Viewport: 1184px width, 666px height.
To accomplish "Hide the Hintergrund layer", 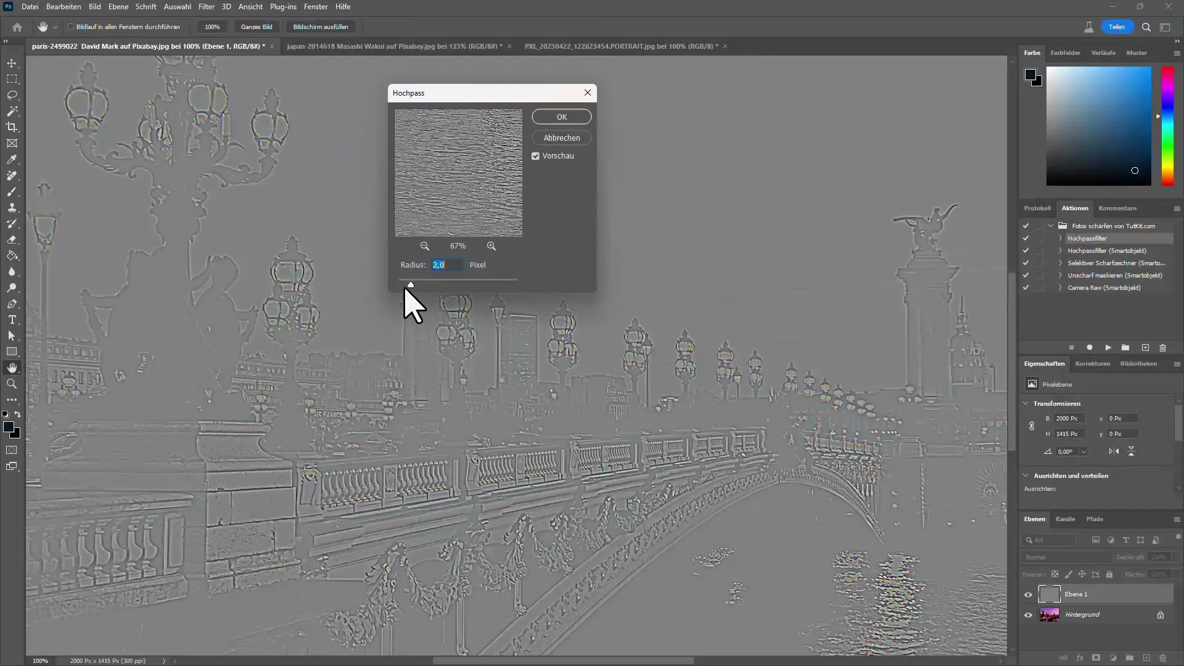I will point(1028,615).
